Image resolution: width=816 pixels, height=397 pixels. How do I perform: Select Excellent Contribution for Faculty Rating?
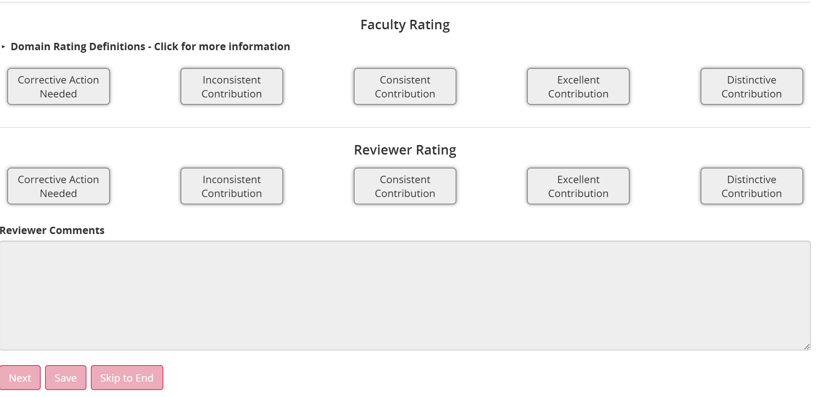click(x=578, y=86)
